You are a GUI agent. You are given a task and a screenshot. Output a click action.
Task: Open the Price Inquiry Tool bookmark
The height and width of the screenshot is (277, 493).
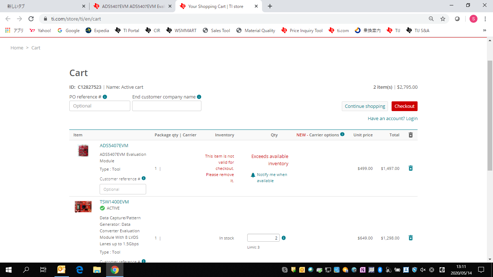(x=302, y=31)
